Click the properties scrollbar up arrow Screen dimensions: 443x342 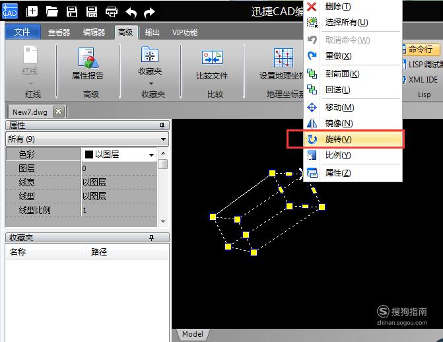pos(163,153)
